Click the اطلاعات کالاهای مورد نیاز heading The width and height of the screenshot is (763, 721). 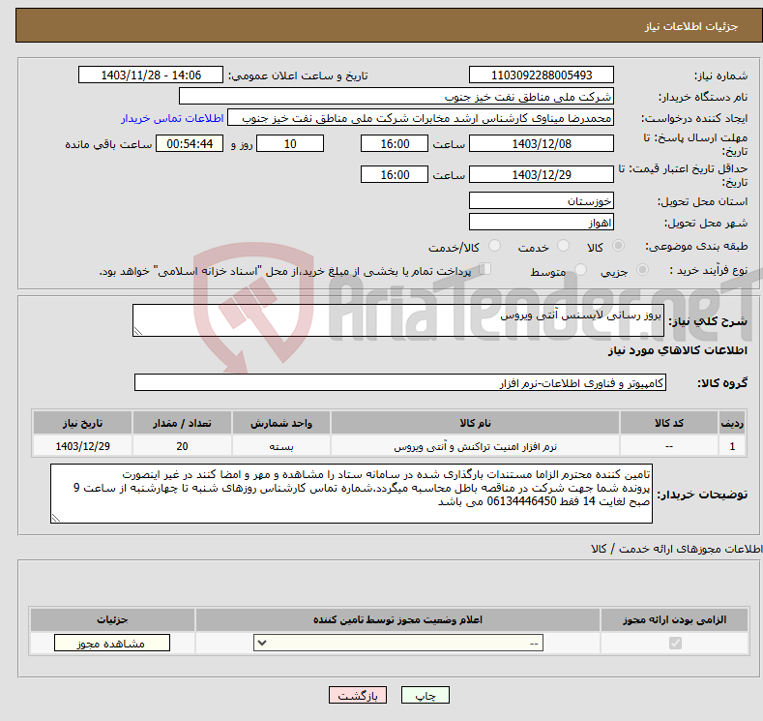pyautogui.click(x=677, y=350)
